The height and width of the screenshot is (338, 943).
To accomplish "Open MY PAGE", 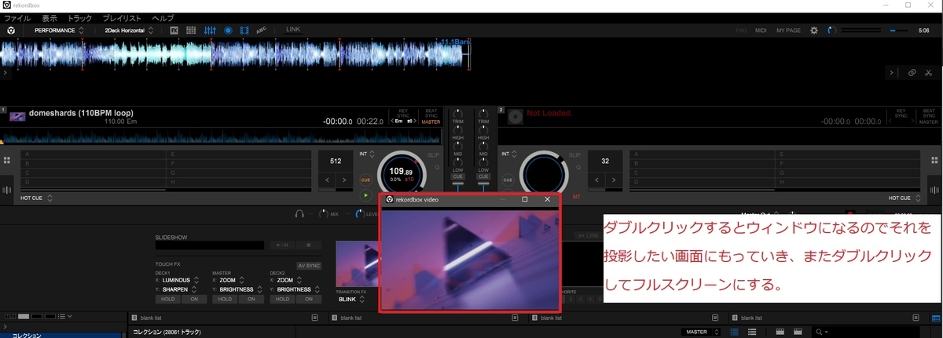I will 788,31.
